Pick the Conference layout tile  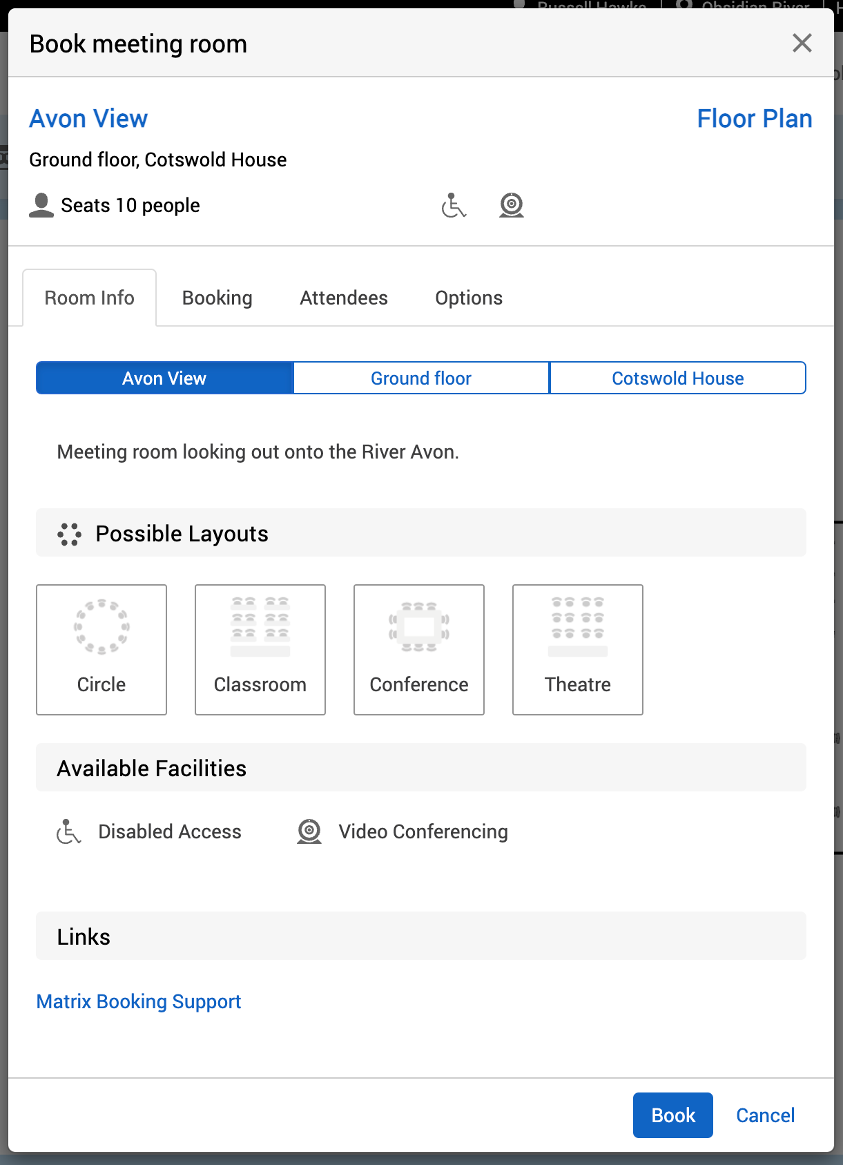point(419,649)
